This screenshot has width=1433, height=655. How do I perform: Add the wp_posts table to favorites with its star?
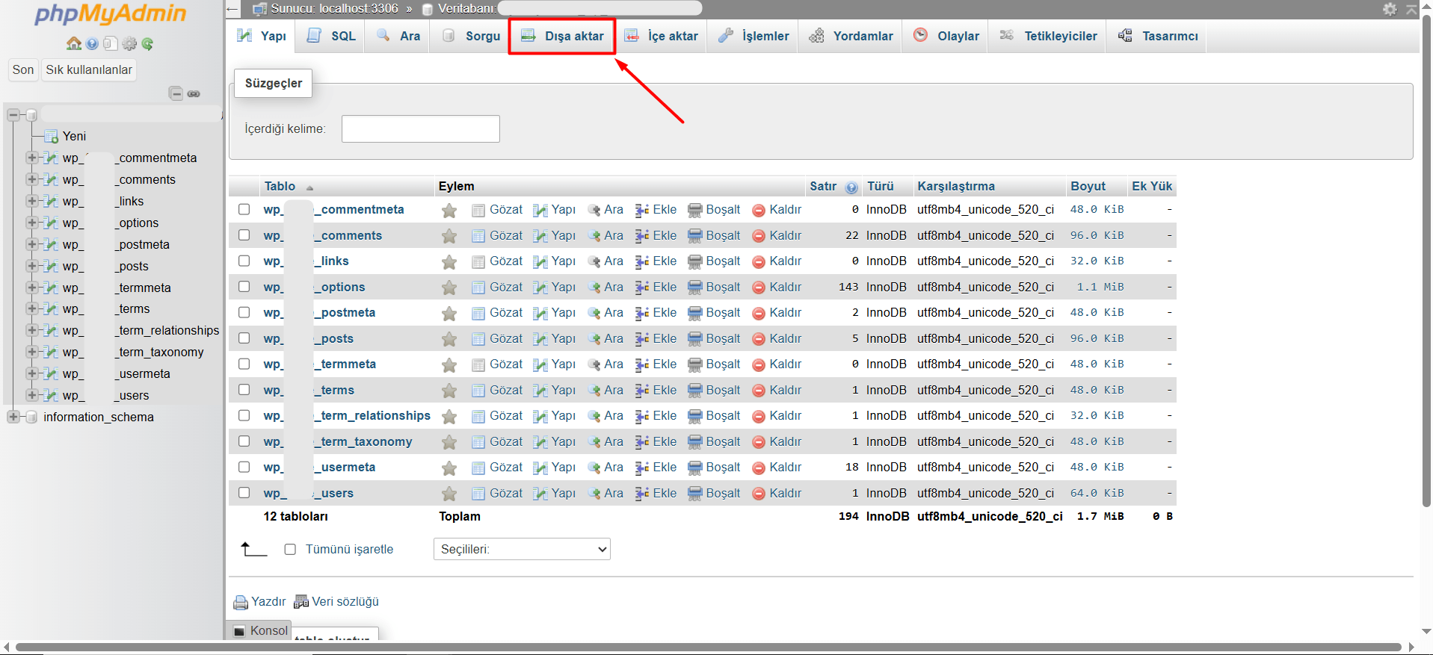(x=449, y=339)
